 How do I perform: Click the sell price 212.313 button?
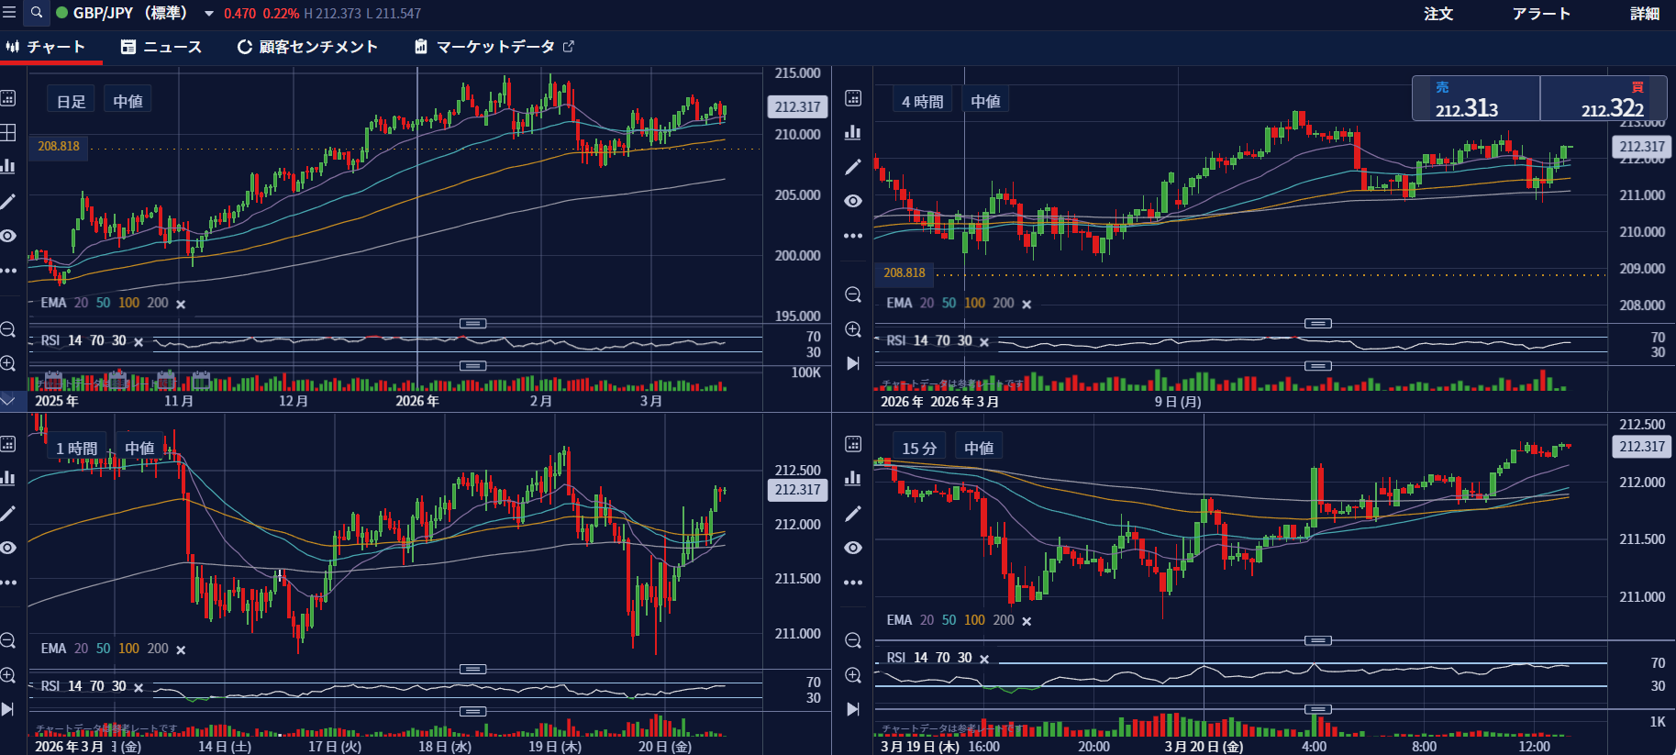tap(1475, 98)
